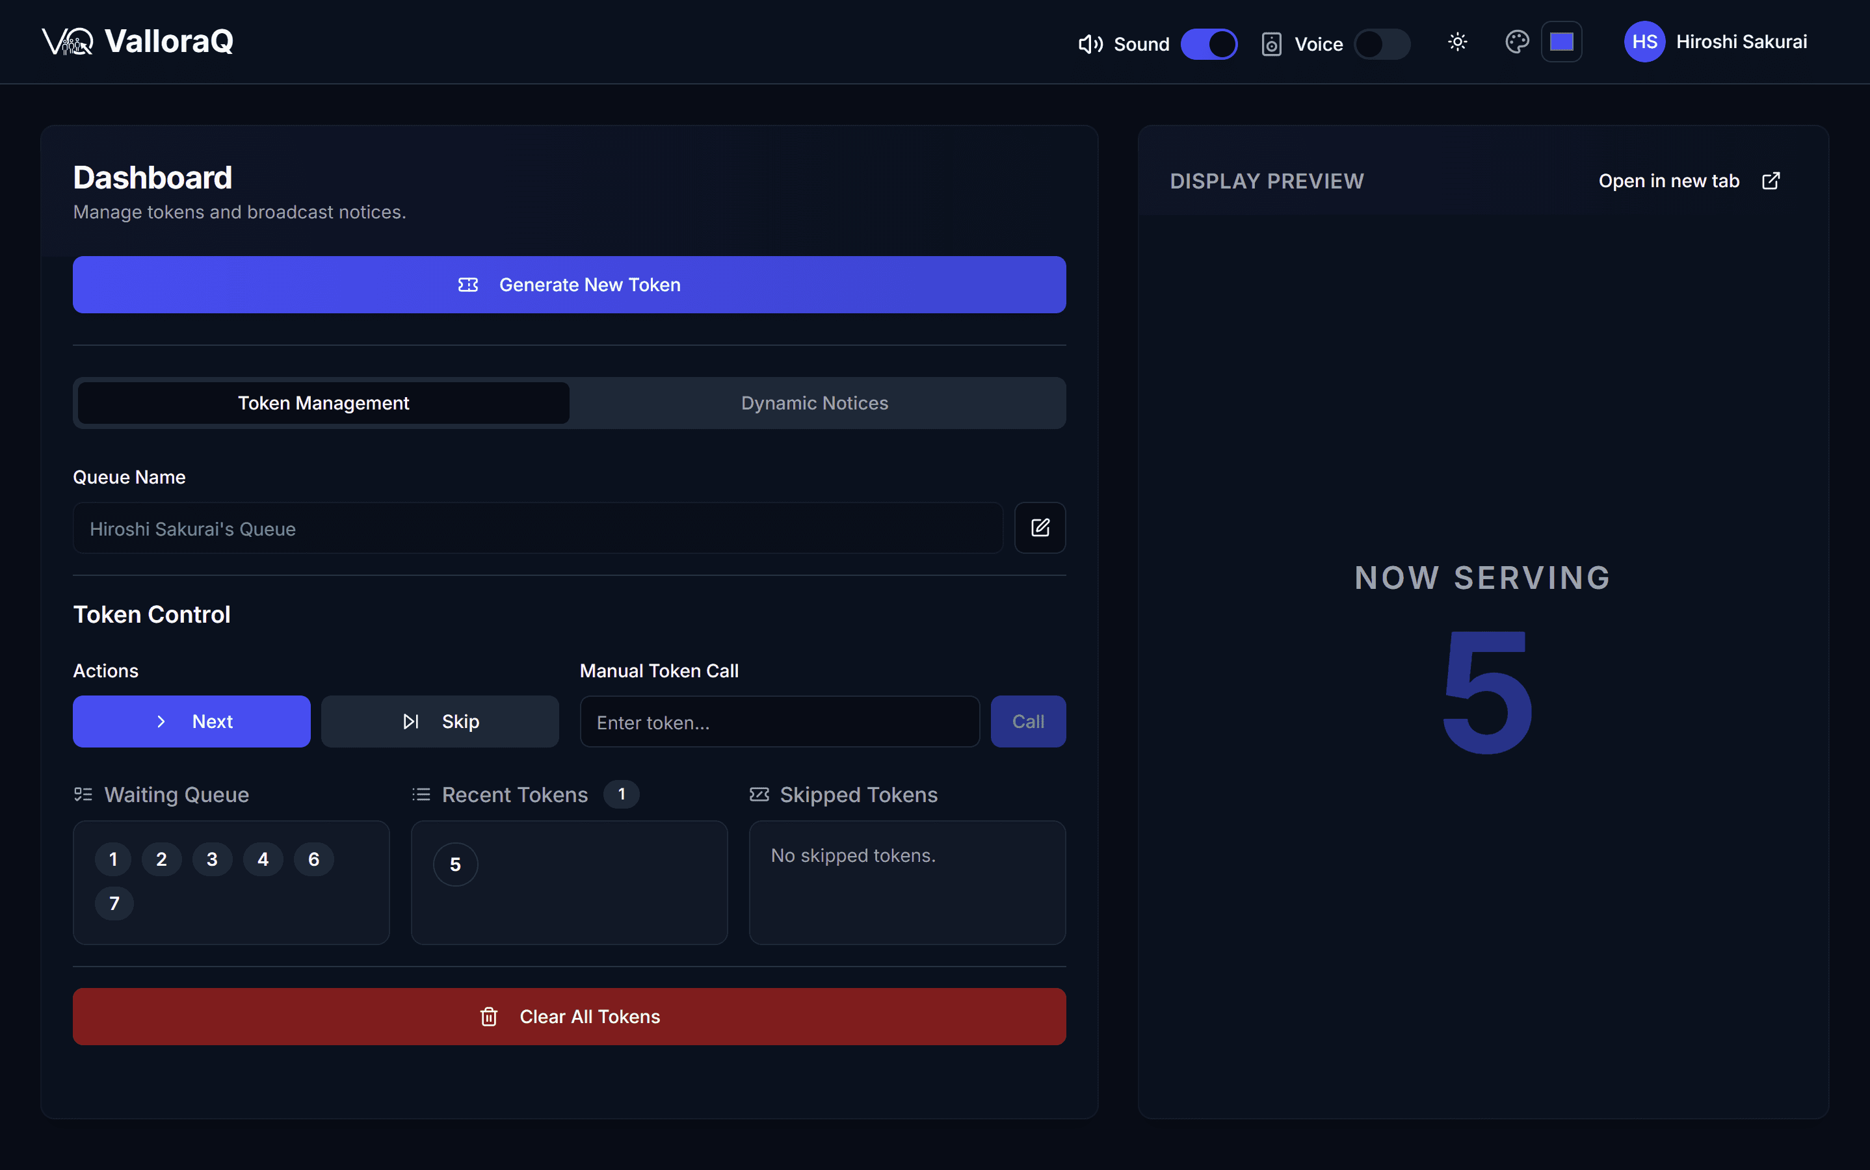The height and width of the screenshot is (1170, 1870).
Task: Click the Clear All Tokens button
Action: 569,1016
